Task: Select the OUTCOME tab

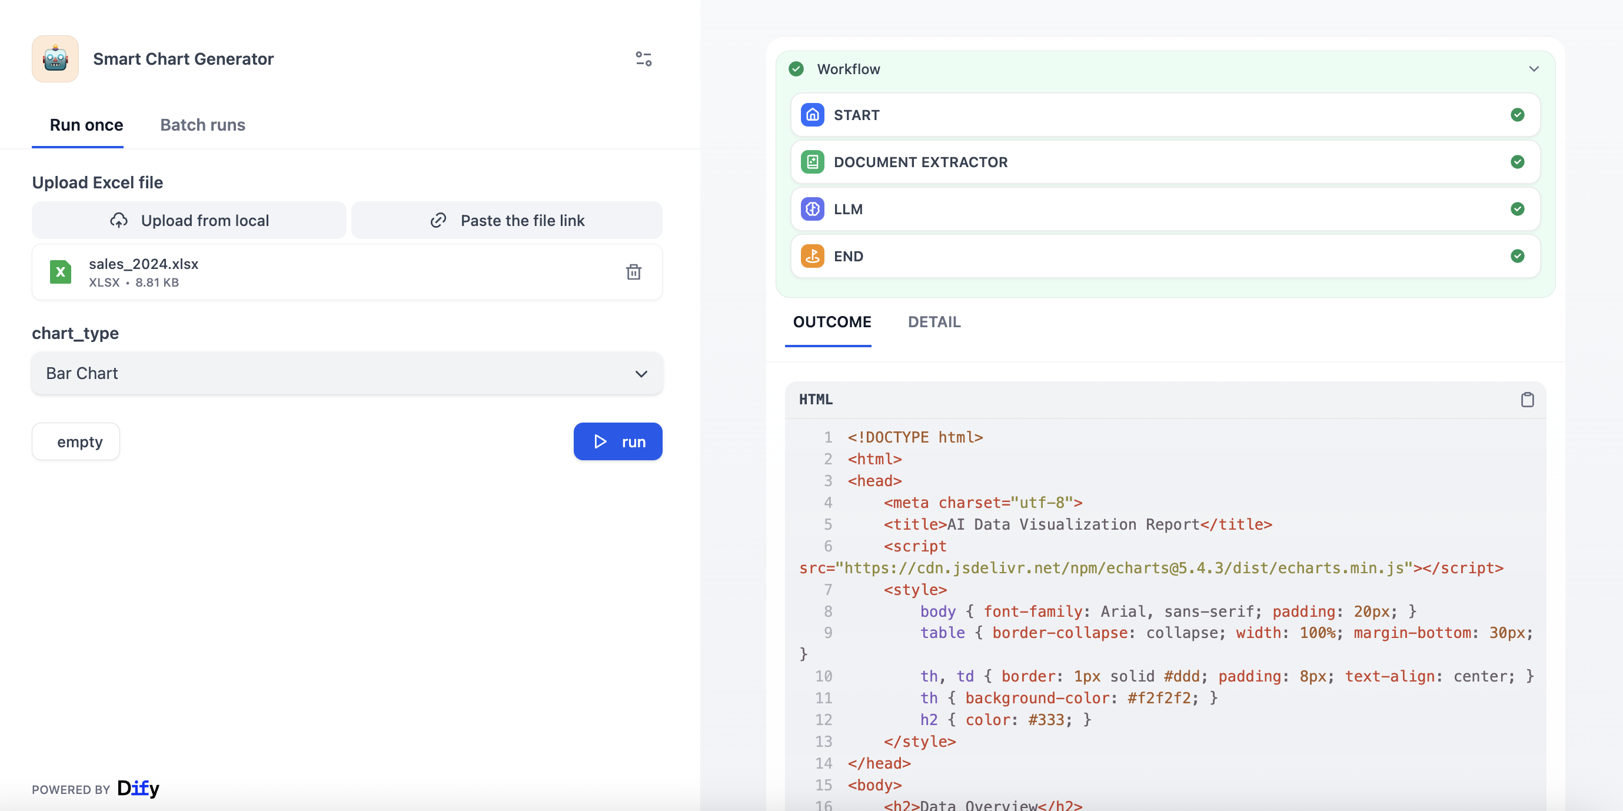Action: [x=831, y=322]
